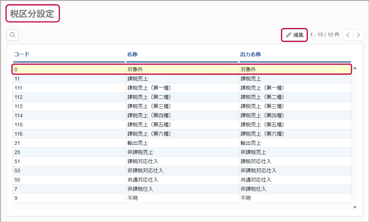
Task: Click scrollbar up arrow in table
Action: pos(355,68)
